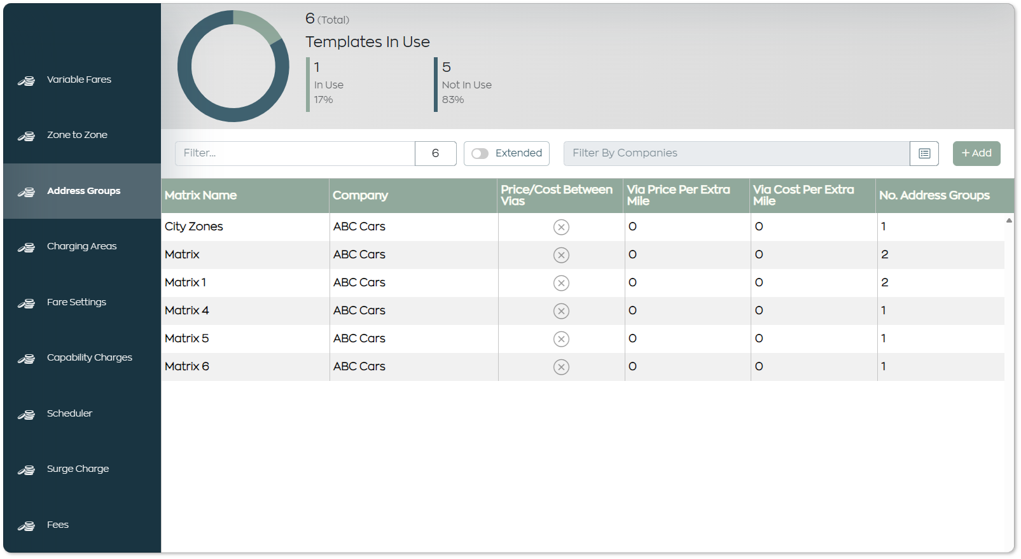Click the coins icon beside Capability Charges
The image size is (1021, 559).
[x=26, y=359]
